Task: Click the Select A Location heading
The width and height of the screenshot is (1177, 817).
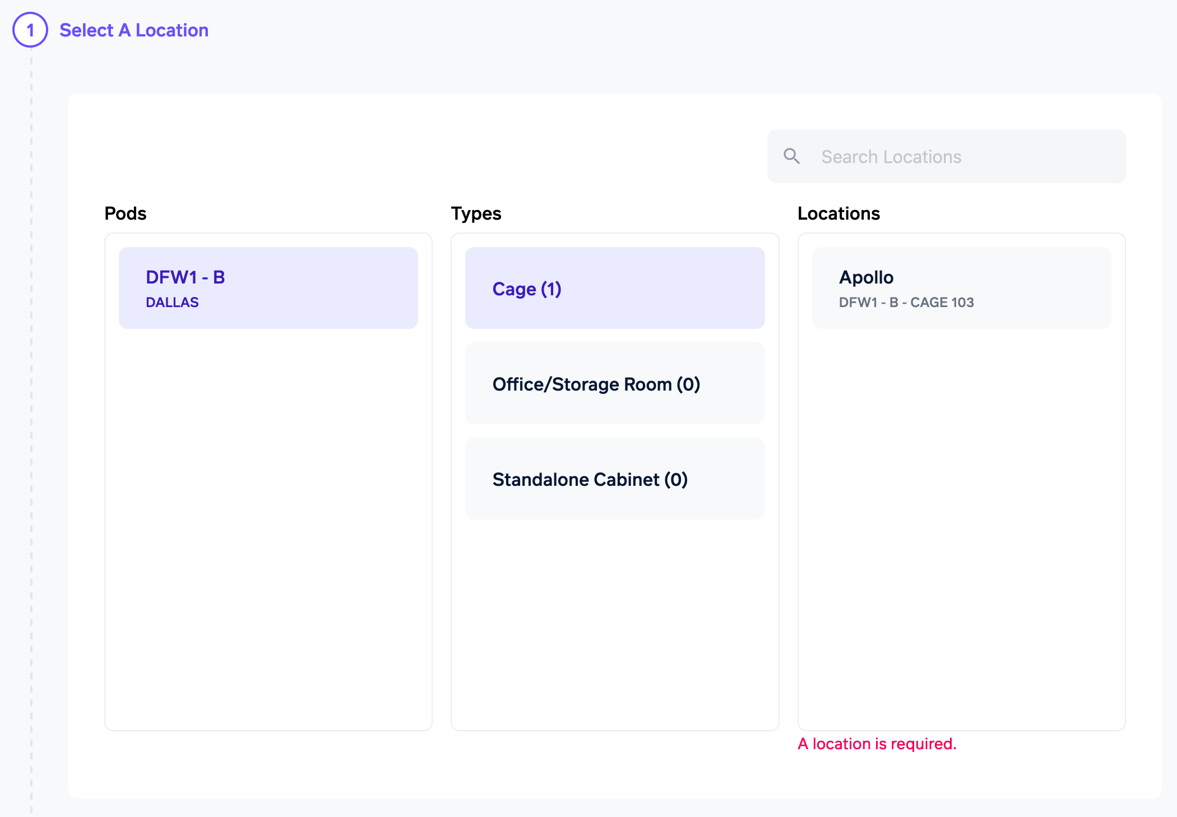Action: [134, 30]
